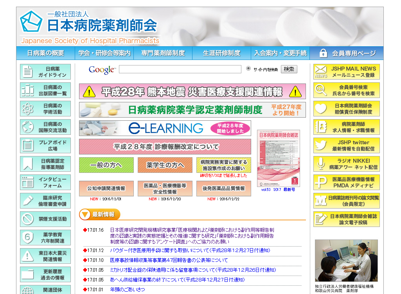This screenshot has height=294, width=401.
Task: Open the 医療事故情報収集等事業 第47回報告書 link
Action: click(169, 260)
